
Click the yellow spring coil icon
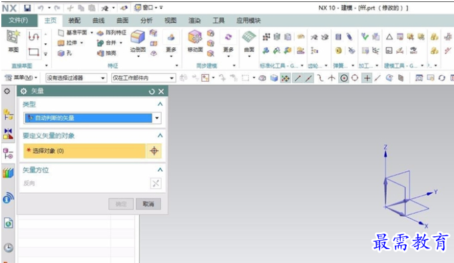tap(338, 51)
